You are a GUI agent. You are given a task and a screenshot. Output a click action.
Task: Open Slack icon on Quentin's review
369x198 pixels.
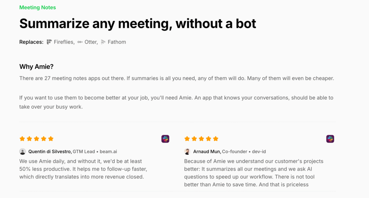pos(165,139)
